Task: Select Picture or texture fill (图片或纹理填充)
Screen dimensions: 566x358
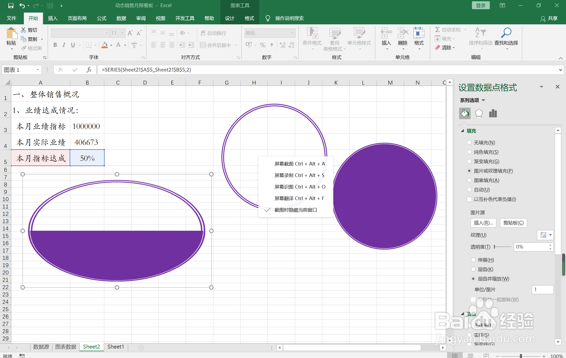Action: 469,171
